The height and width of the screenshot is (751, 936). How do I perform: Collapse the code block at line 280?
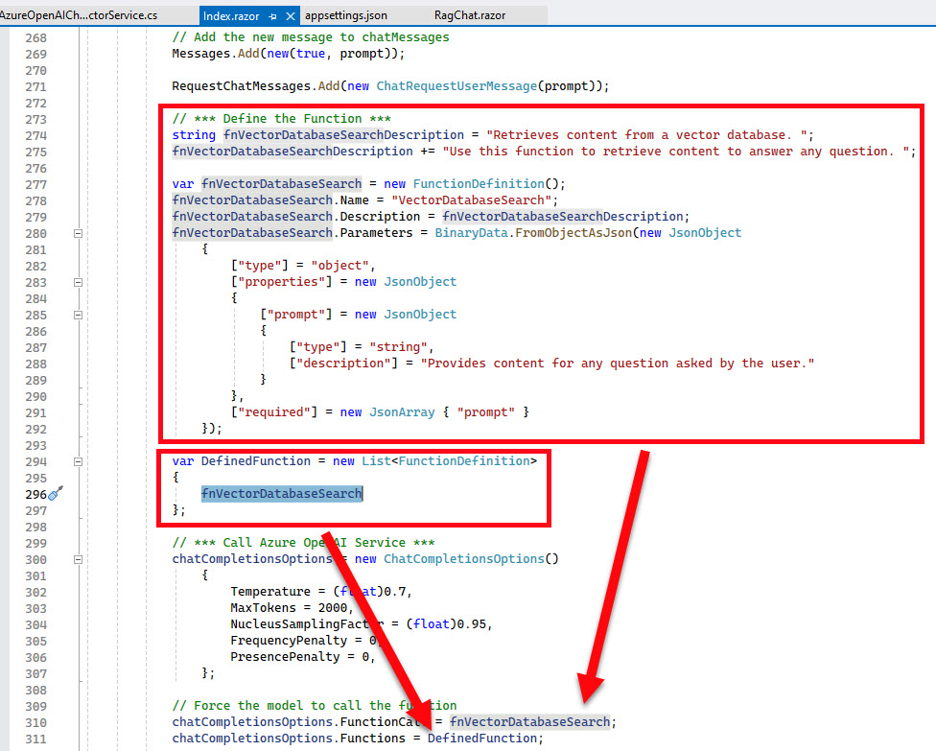[78, 233]
